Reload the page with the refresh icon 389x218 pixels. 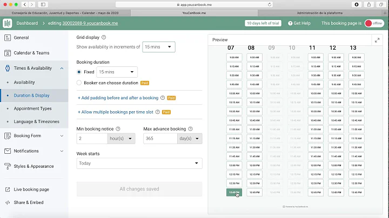tap(270, 4)
